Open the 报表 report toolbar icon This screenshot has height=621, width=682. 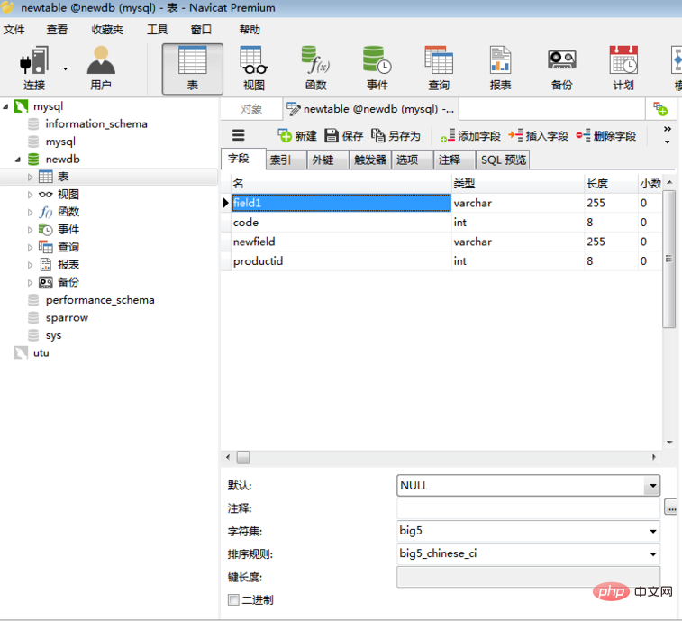[500, 68]
